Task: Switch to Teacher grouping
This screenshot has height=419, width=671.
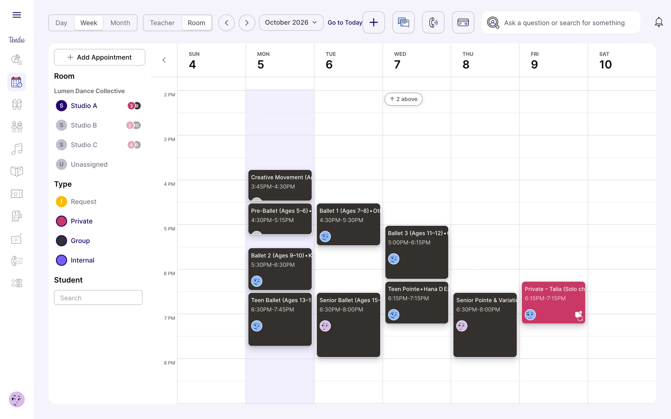Action: point(162,23)
